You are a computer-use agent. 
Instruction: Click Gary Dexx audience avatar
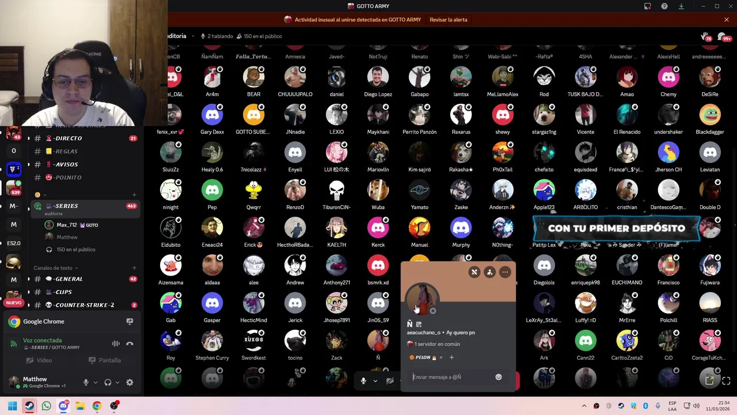pos(212,115)
